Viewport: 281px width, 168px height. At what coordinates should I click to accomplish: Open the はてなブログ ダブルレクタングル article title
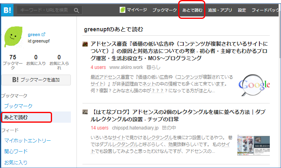coord(178,115)
